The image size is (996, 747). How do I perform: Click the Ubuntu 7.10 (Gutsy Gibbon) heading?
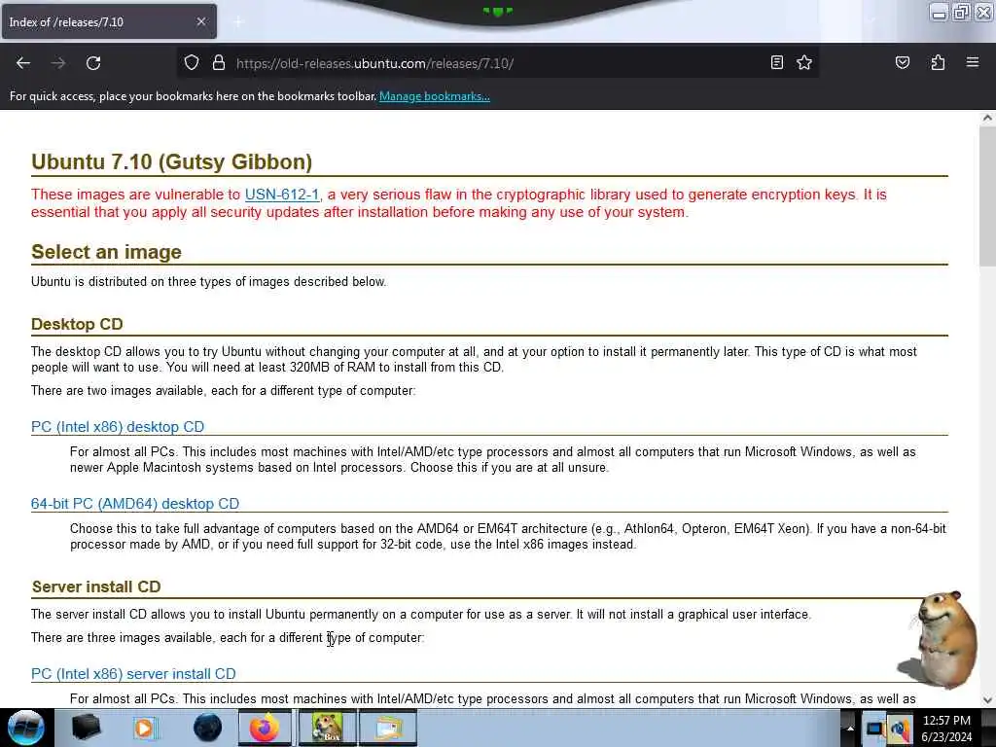coord(171,161)
